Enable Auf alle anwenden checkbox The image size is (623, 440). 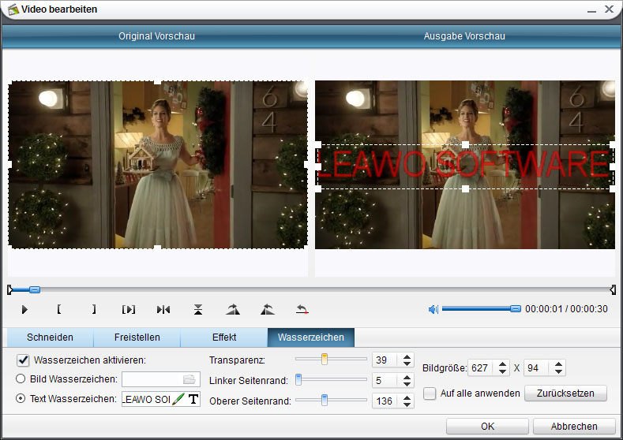430,393
